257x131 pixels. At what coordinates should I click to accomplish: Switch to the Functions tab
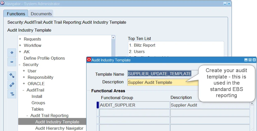(x=16, y=14)
